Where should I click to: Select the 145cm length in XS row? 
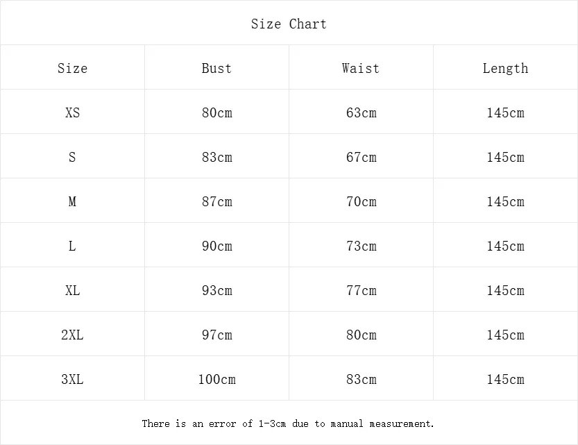coord(505,112)
